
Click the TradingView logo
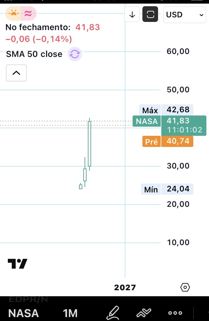pos(18,264)
